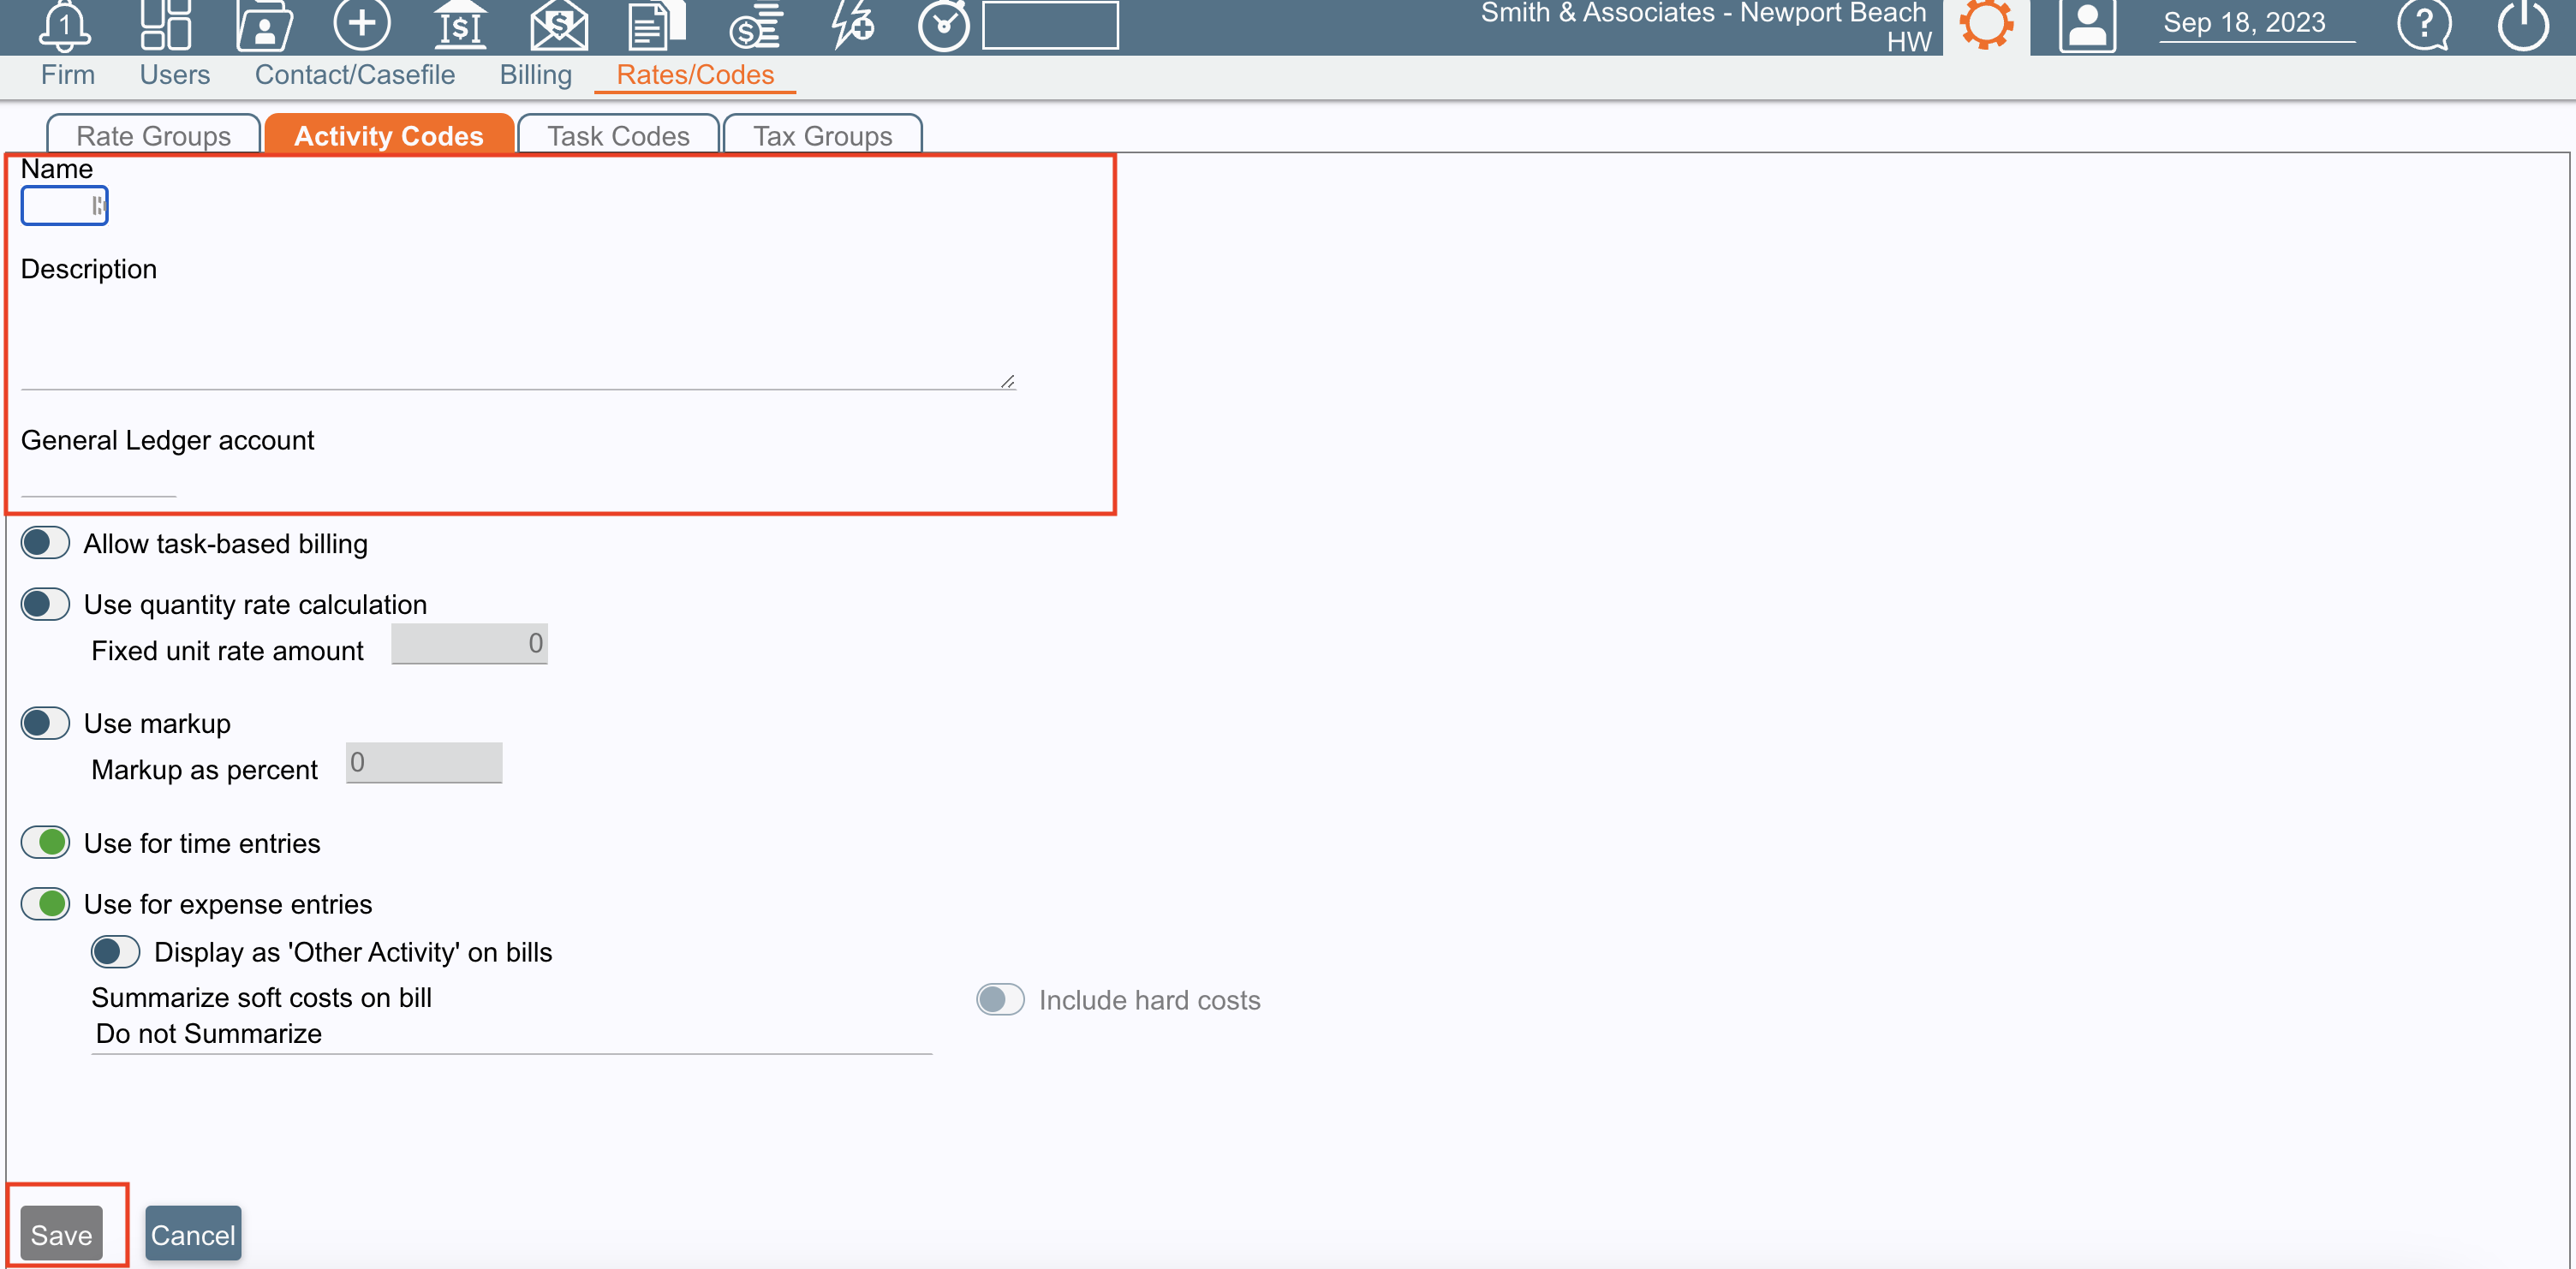Open the orange settings gear icon
The image size is (2576, 1269).
pyautogui.click(x=1986, y=23)
